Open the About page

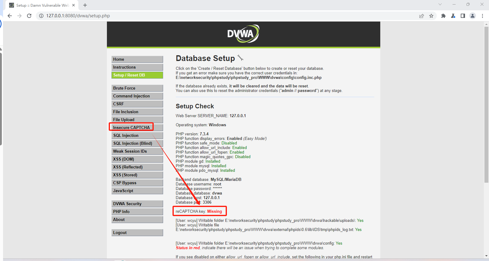pyautogui.click(x=137, y=219)
